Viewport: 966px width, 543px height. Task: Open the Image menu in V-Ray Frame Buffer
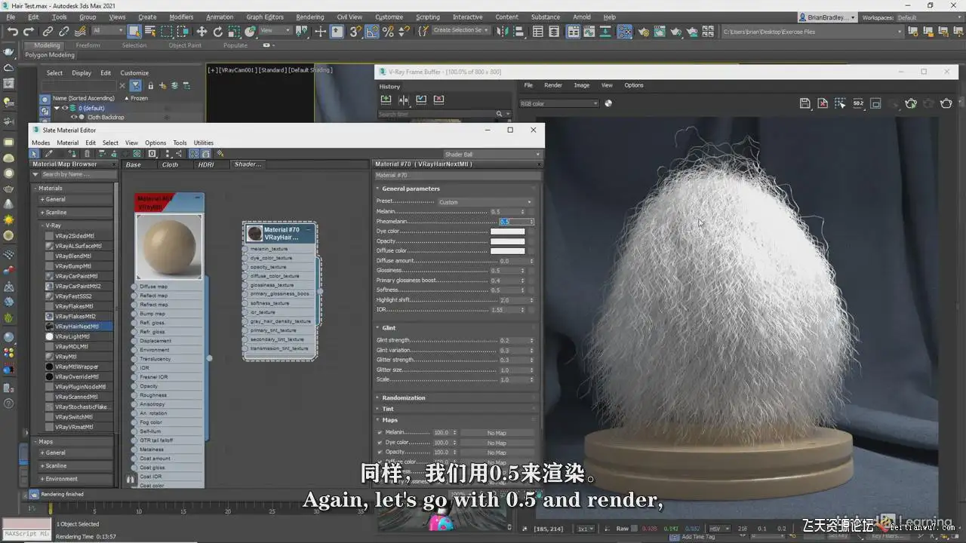(581, 85)
